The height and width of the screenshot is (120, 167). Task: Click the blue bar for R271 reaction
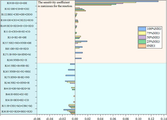point(79,53)
